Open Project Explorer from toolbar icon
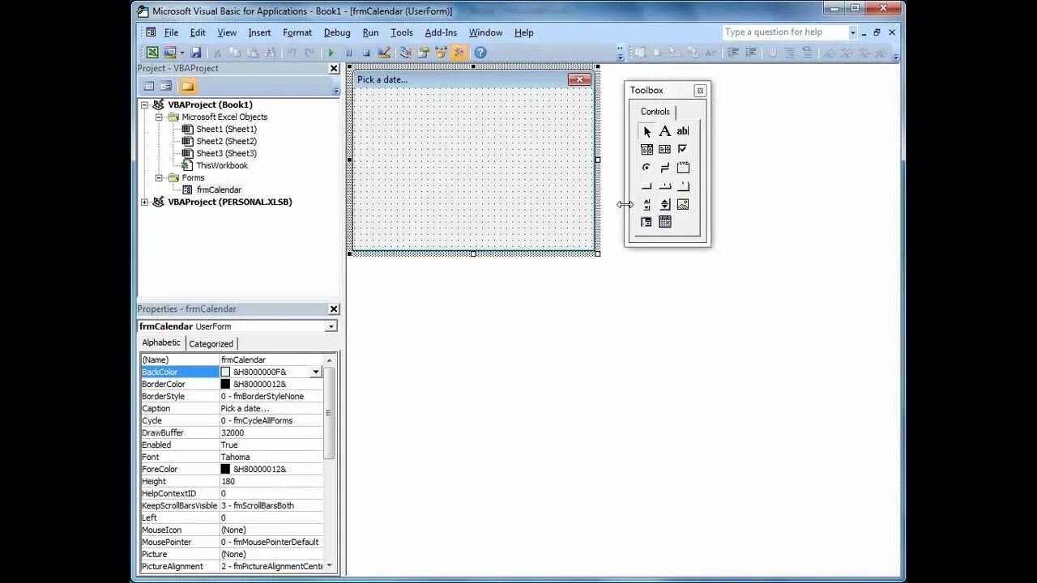Screen dimensions: 1037x583 tap(406, 53)
